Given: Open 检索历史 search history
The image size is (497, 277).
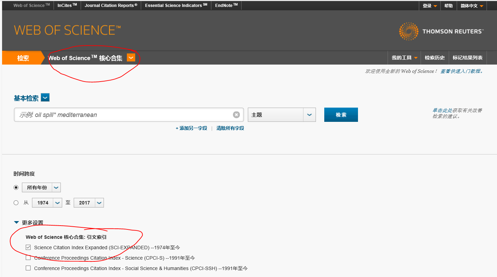Looking at the screenshot, I should (x=434, y=58).
